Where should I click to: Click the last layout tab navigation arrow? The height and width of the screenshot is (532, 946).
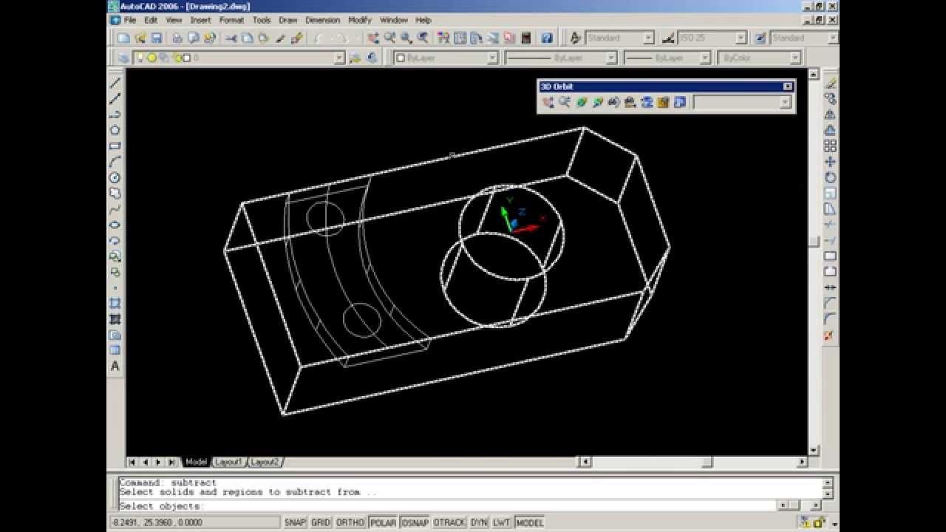171,462
